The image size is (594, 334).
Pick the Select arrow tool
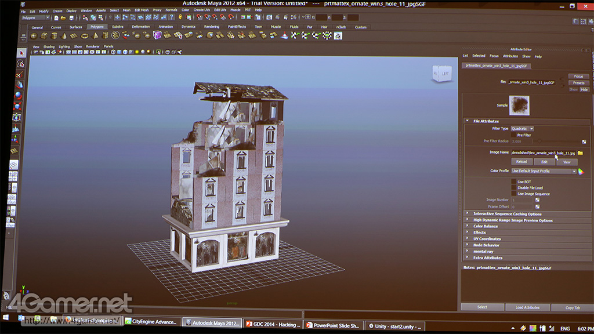pyautogui.click(x=21, y=53)
